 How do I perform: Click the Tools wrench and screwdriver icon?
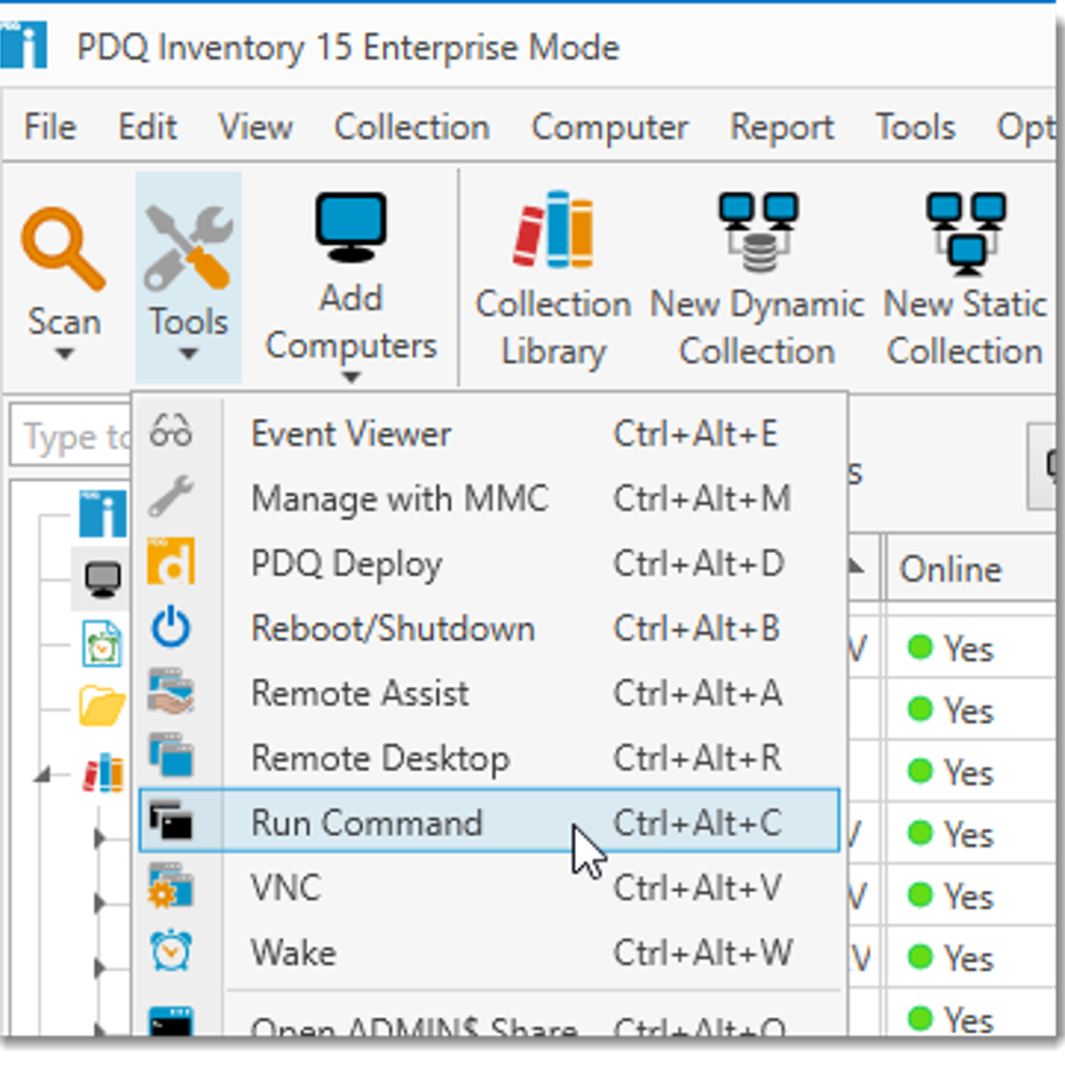(188, 248)
